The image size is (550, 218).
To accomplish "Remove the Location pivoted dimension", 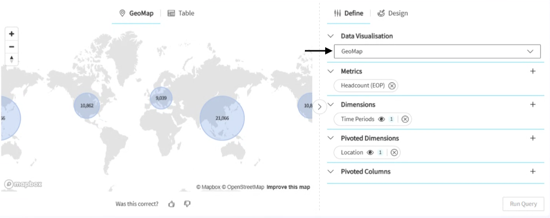I will 394,153.
